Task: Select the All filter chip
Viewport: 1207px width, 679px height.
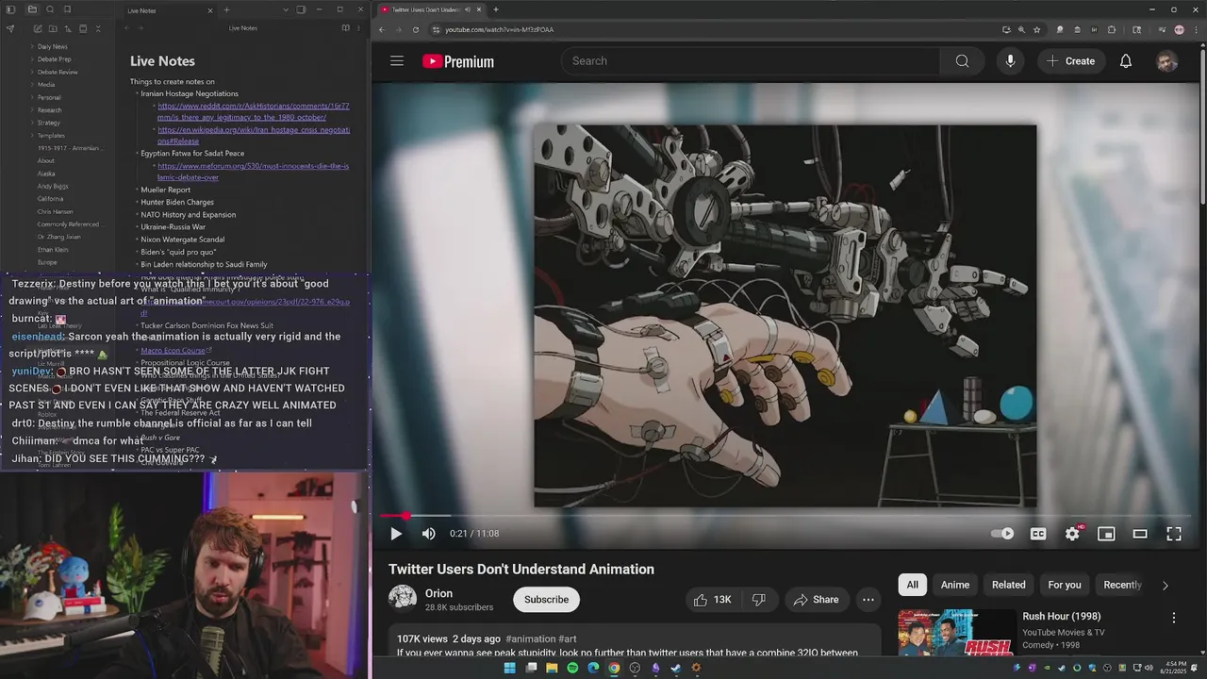Action: click(x=912, y=585)
